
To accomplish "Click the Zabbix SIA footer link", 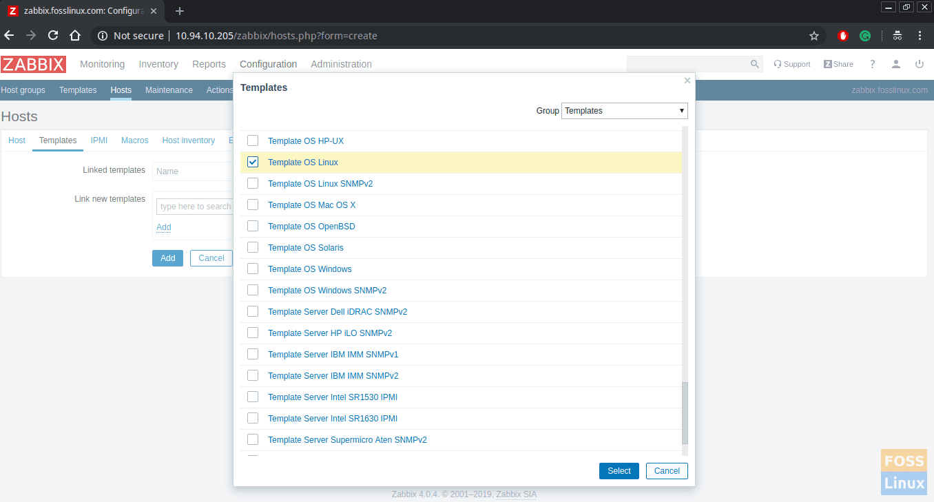I will [516, 494].
